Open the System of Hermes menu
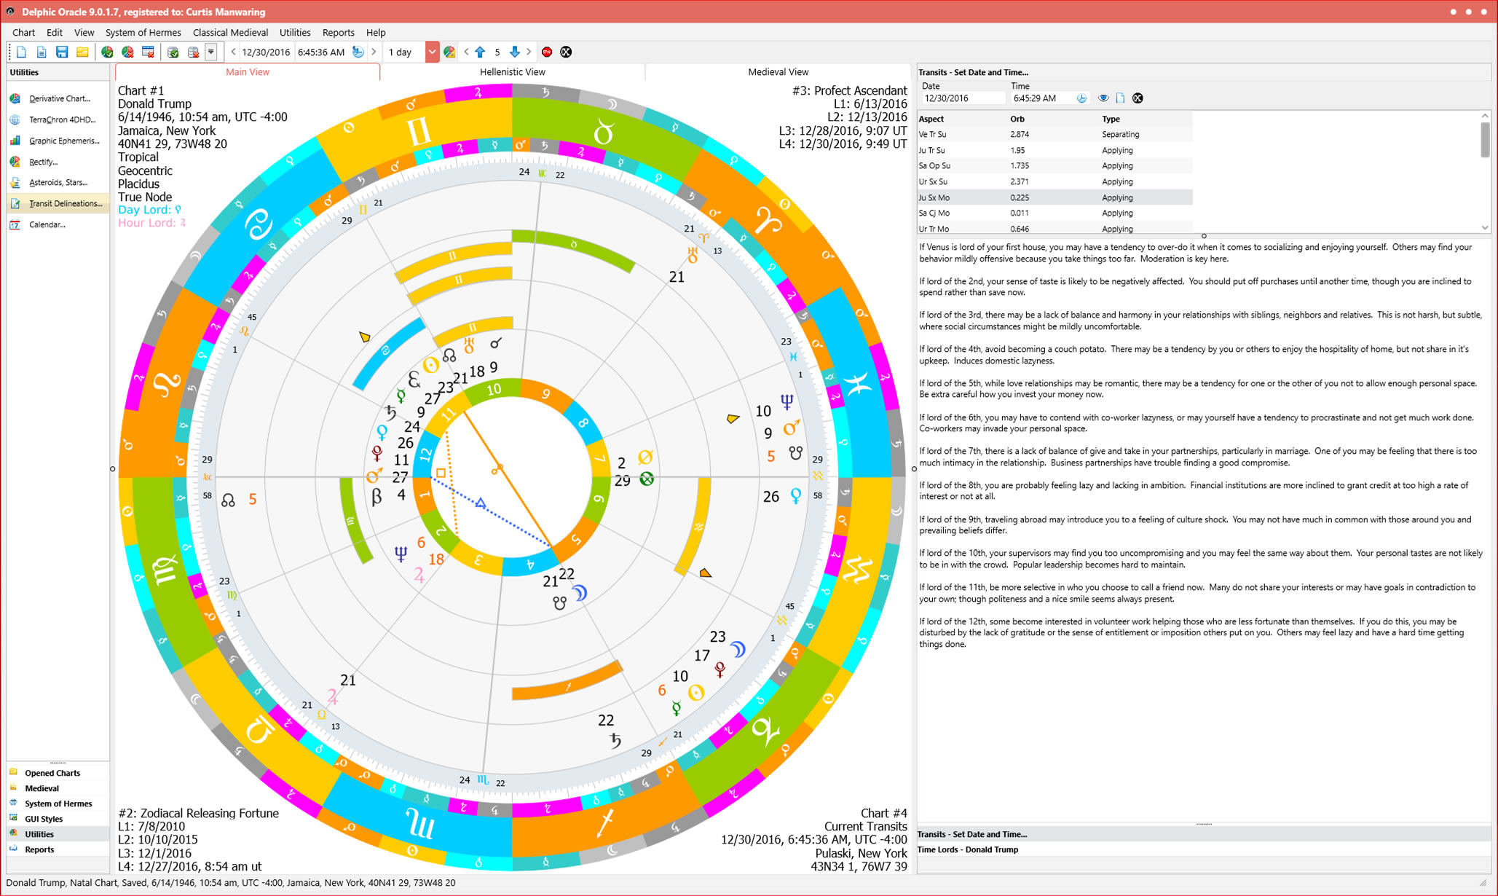This screenshot has width=1498, height=896. tap(143, 33)
